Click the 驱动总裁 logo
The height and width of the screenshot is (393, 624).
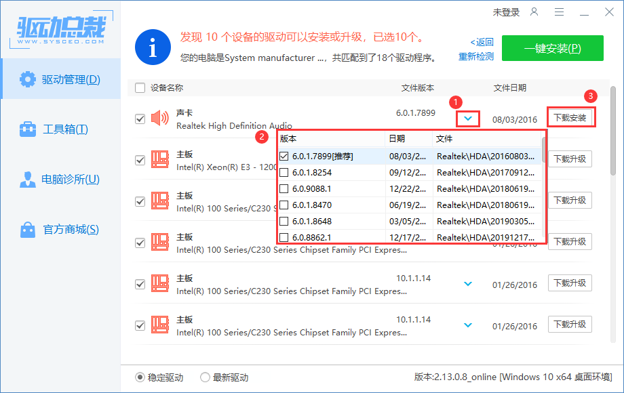61,30
